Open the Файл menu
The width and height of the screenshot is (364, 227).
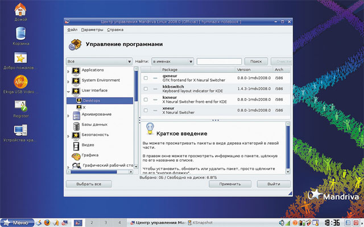[72, 30]
